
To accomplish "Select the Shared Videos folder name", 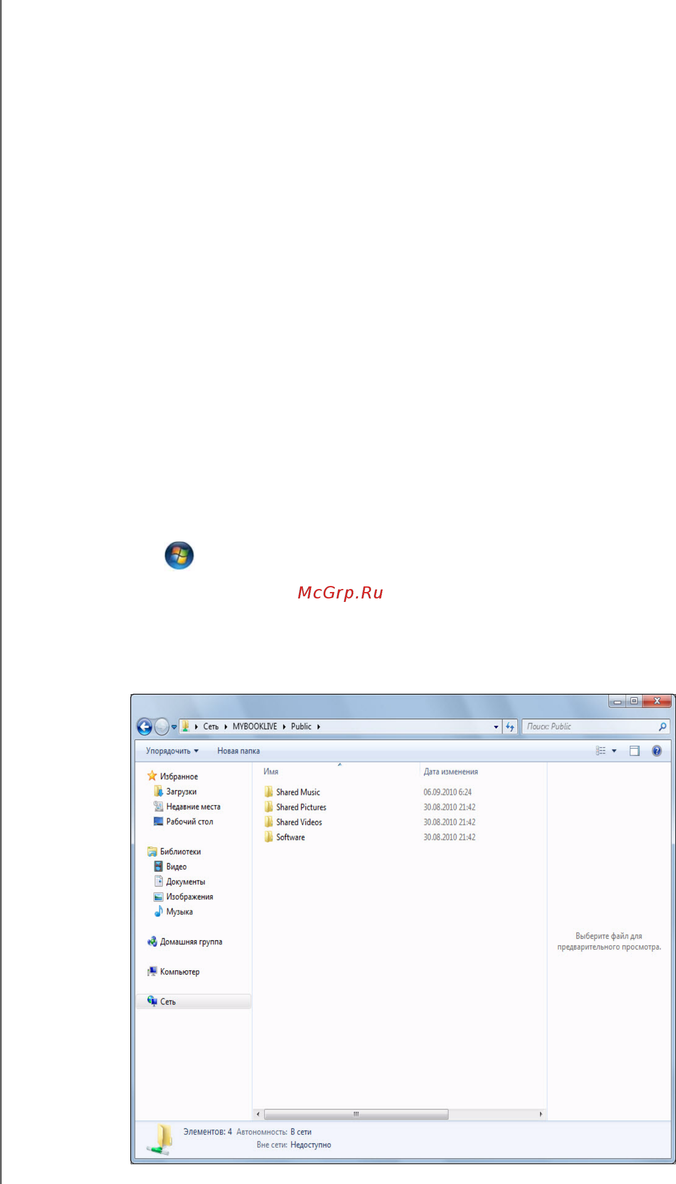I will [299, 822].
